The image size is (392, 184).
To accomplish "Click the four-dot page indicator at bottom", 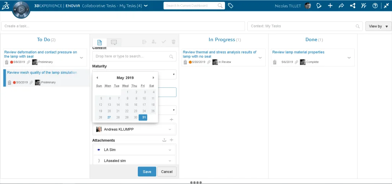I will click(196, 182).
